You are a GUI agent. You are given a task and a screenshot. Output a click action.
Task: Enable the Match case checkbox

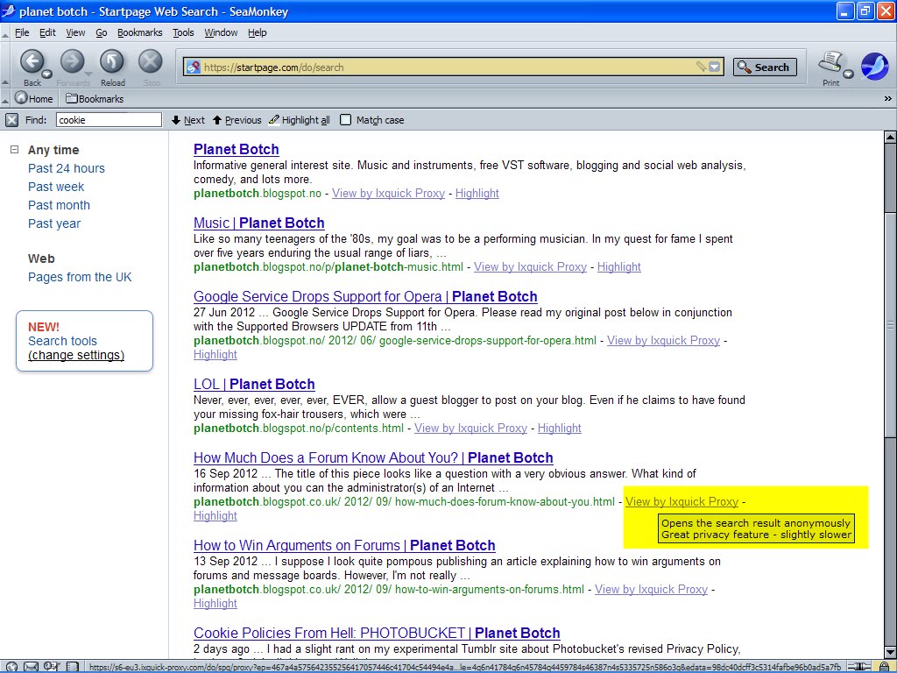click(345, 120)
